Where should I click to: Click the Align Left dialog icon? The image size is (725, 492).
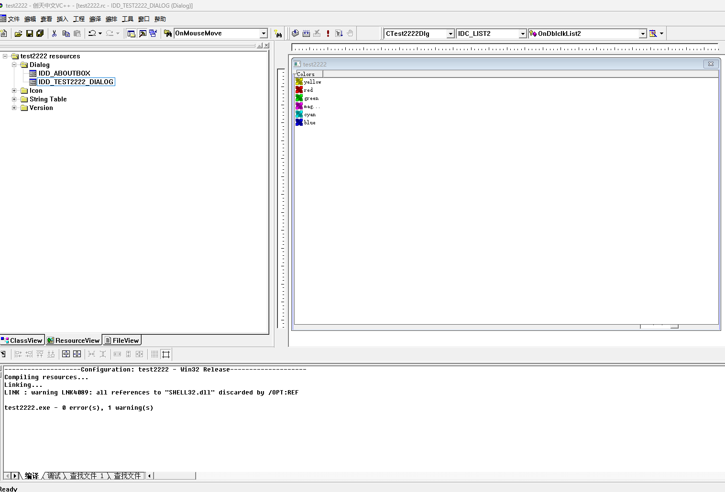[18, 354]
